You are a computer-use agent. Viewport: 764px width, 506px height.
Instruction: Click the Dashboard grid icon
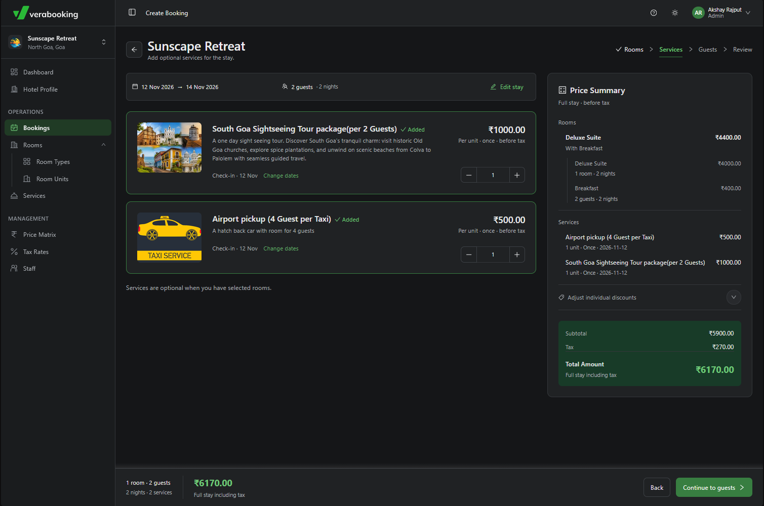tap(14, 72)
